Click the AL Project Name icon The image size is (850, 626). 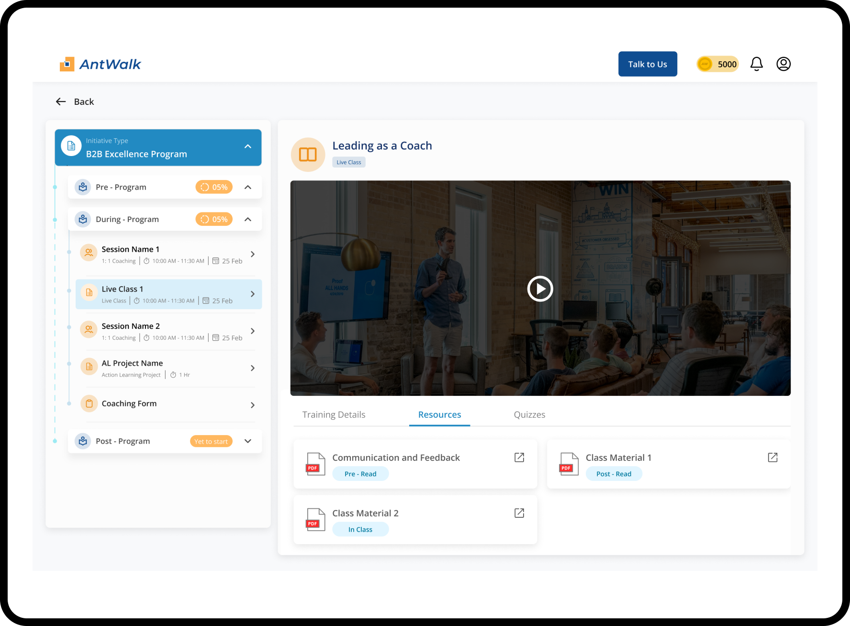89,367
